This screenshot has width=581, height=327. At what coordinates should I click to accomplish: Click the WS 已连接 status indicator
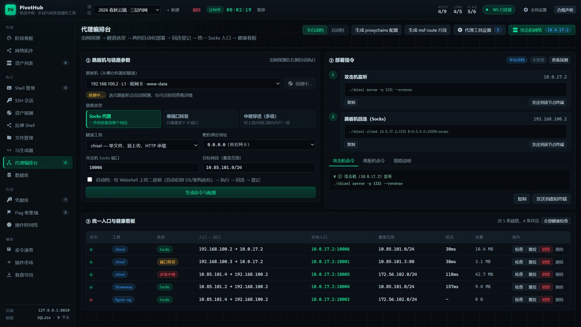pos(499,10)
